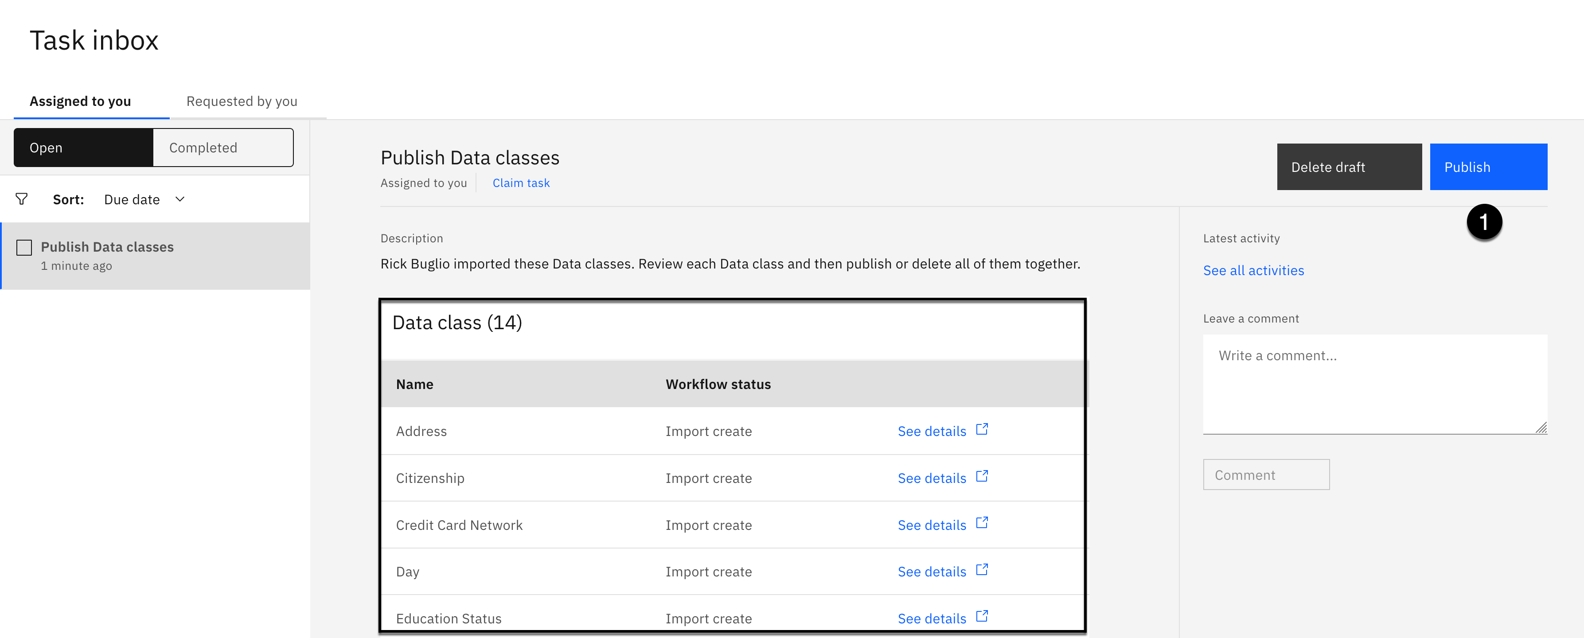Click into the Write a comment field
The height and width of the screenshot is (638, 1584).
(1374, 384)
